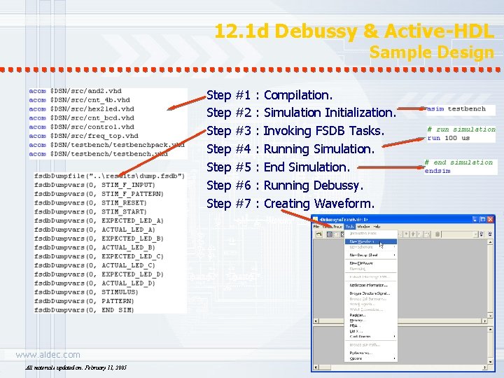This screenshot has width=504, height=378.
Task: Click the 'fsdbDumpvars(0, STIM_RESET)' line
Action: click(x=90, y=203)
